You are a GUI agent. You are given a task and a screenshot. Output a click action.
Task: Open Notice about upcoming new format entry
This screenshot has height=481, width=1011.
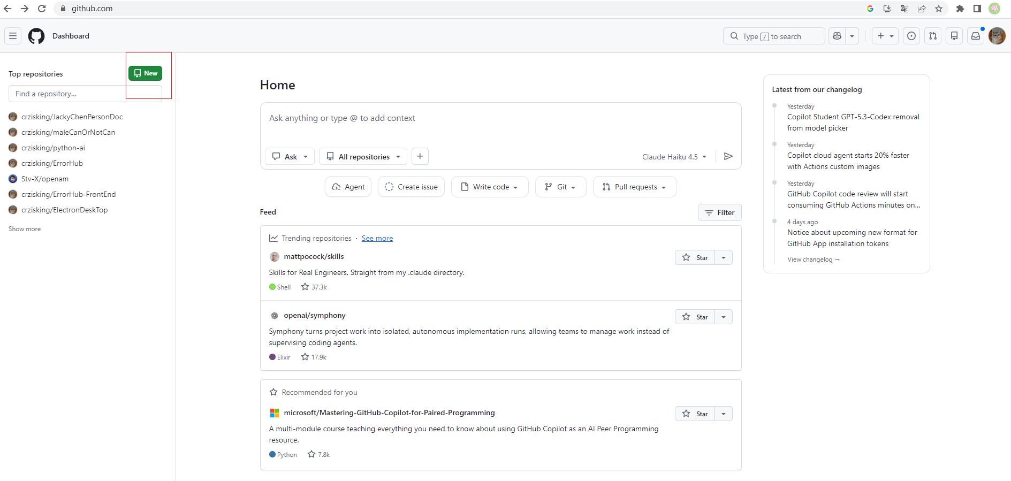pos(852,238)
